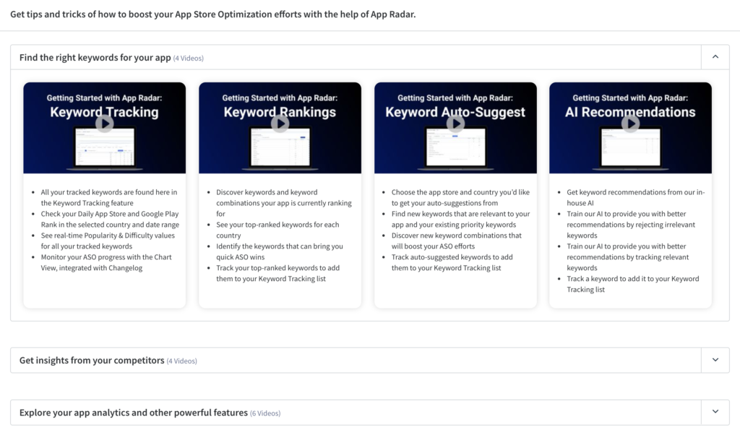Click 'Track your top-ranked keywords to add' bullet

coord(278,274)
